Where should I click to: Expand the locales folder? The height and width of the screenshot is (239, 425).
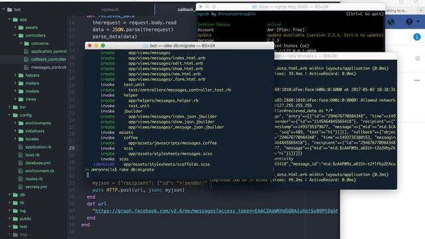(15, 139)
